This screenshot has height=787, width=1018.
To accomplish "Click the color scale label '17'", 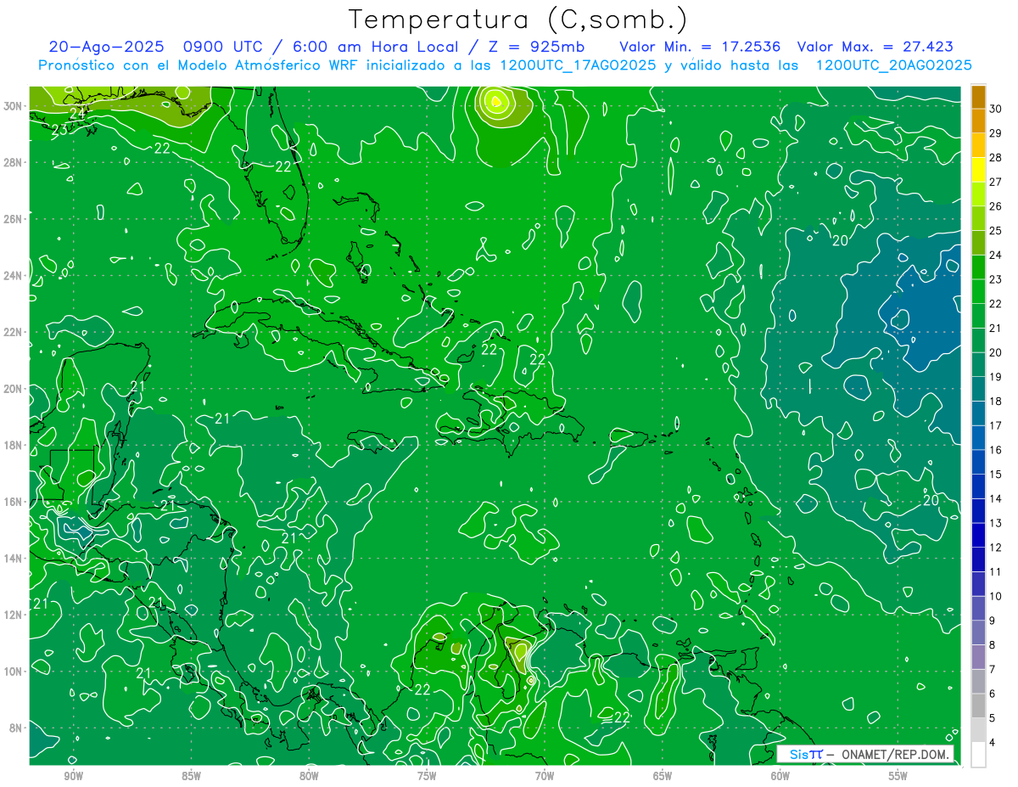I will pyautogui.click(x=996, y=425).
